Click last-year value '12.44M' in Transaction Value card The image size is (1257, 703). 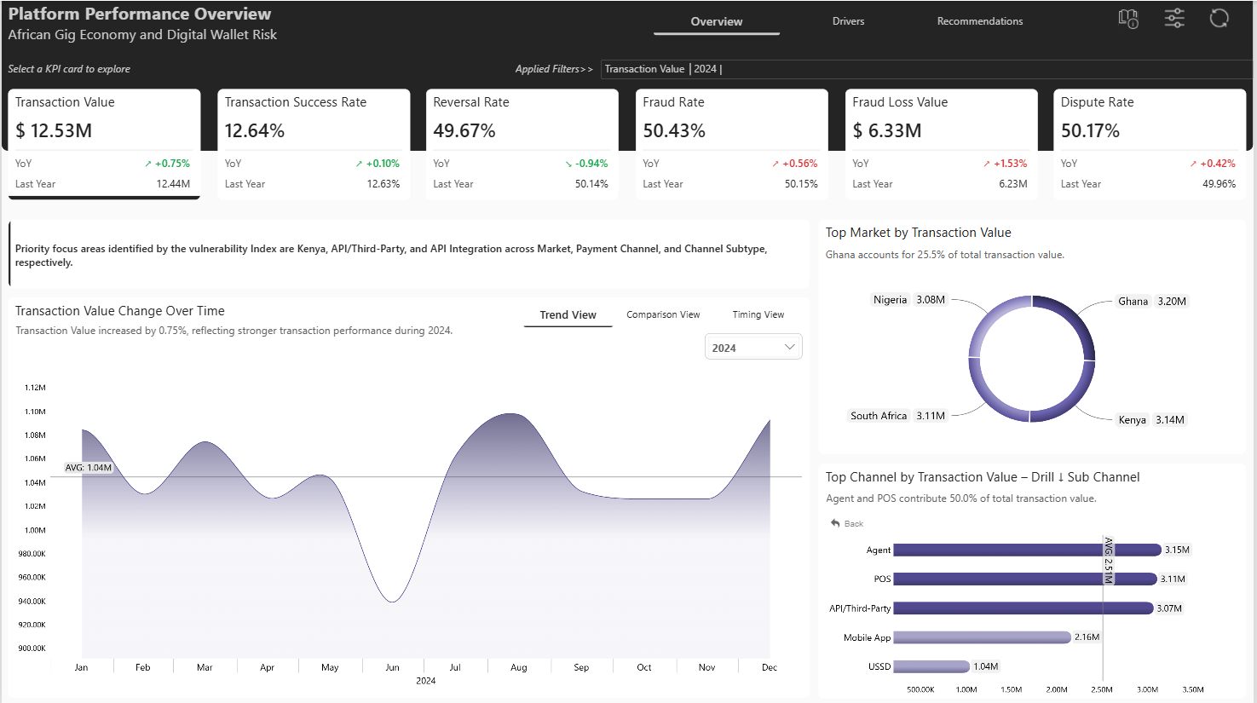click(x=173, y=184)
